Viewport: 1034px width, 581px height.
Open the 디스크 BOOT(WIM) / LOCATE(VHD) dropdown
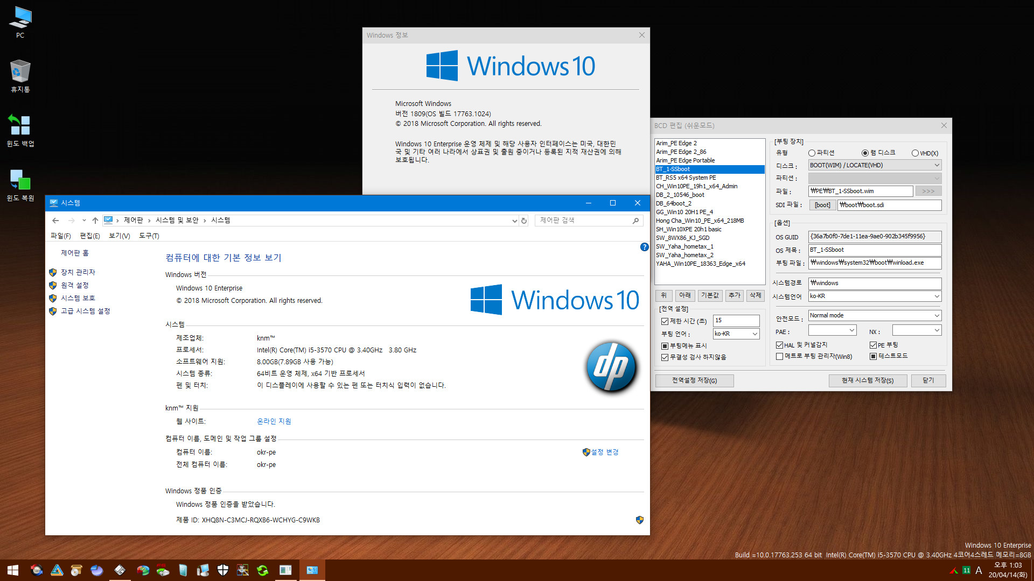tap(875, 166)
